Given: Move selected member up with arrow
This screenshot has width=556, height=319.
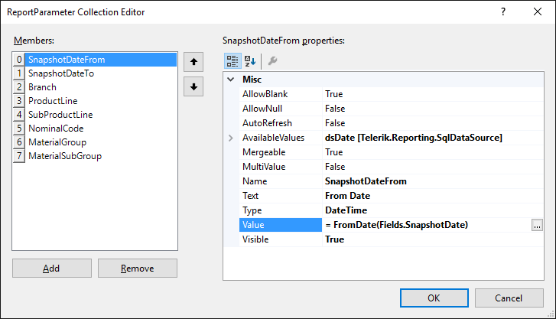Looking at the screenshot, I should coord(193,61).
